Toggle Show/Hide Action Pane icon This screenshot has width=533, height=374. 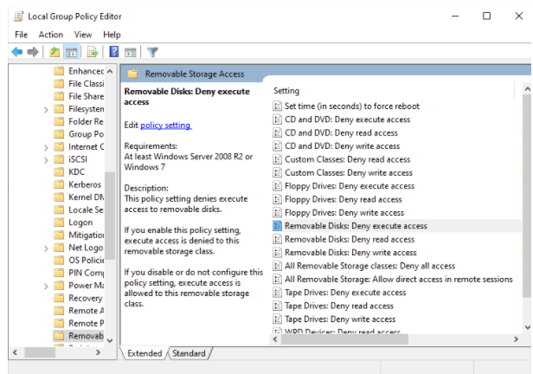[x=131, y=52]
